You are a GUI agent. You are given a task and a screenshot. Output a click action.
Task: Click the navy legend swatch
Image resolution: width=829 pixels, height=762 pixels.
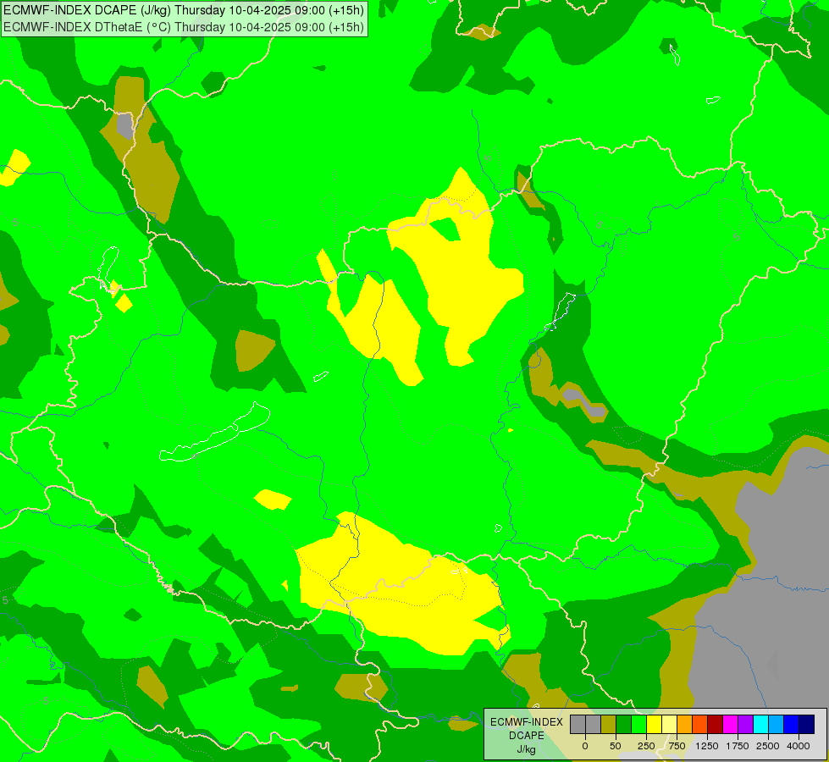tap(806, 725)
